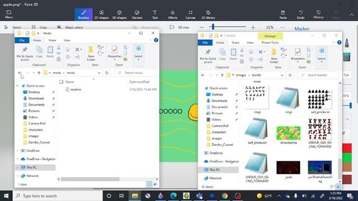Click Select dropdown in music window ribbon
Viewport: 358px width, 201px height.
pyautogui.click(x=138, y=54)
